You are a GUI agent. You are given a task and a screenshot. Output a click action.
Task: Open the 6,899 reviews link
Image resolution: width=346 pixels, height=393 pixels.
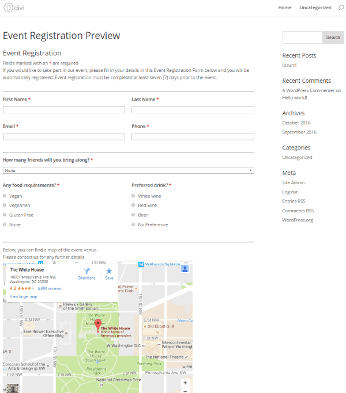pyautogui.click(x=49, y=288)
